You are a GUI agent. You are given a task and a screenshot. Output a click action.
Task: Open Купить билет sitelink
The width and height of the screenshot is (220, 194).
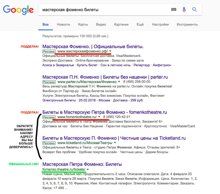coord(87,65)
